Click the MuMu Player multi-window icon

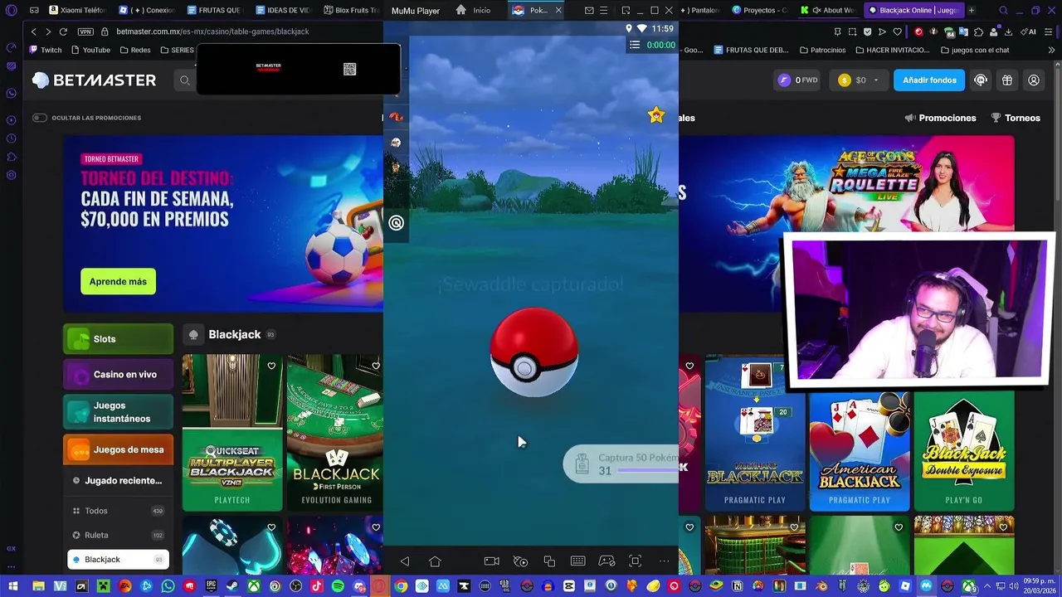pos(549,561)
